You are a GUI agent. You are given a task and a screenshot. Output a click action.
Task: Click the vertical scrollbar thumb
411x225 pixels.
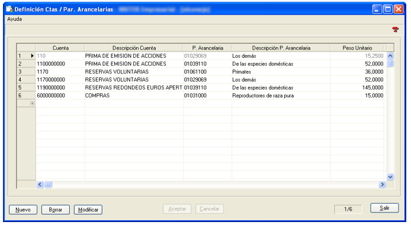click(x=390, y=63)
